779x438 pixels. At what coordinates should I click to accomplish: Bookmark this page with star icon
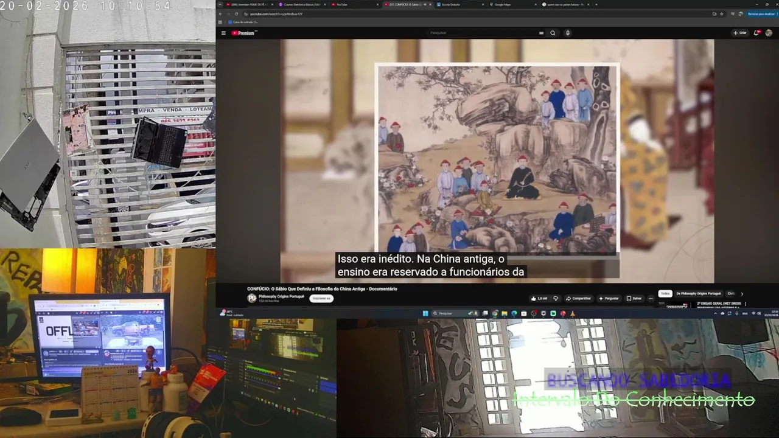722,14
